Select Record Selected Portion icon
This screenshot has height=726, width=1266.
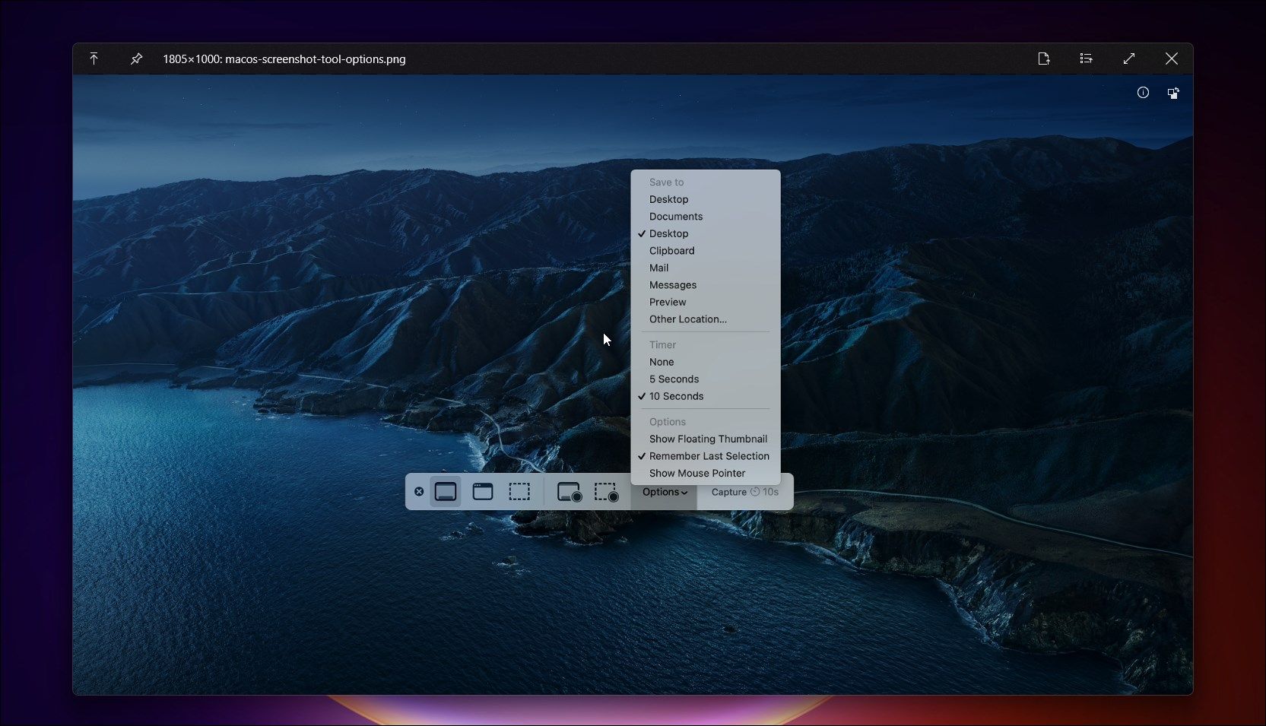tap(606, 492)
